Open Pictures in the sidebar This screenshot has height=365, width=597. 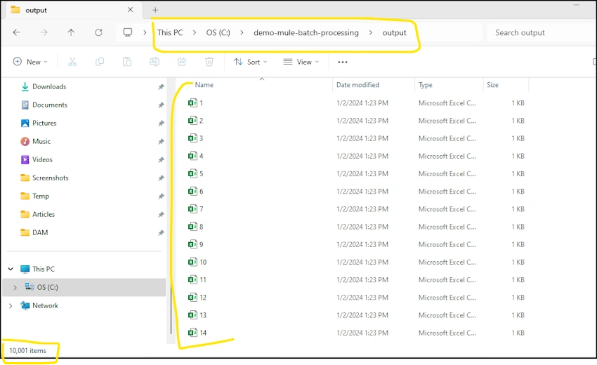click(x=44, y=124)
